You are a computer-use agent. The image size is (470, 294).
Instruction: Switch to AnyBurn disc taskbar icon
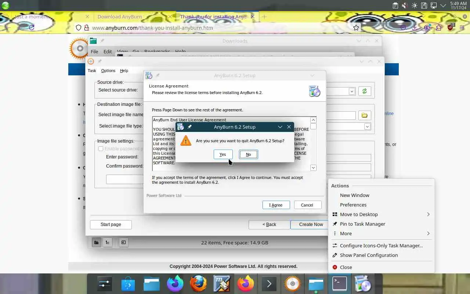(293, 284)
